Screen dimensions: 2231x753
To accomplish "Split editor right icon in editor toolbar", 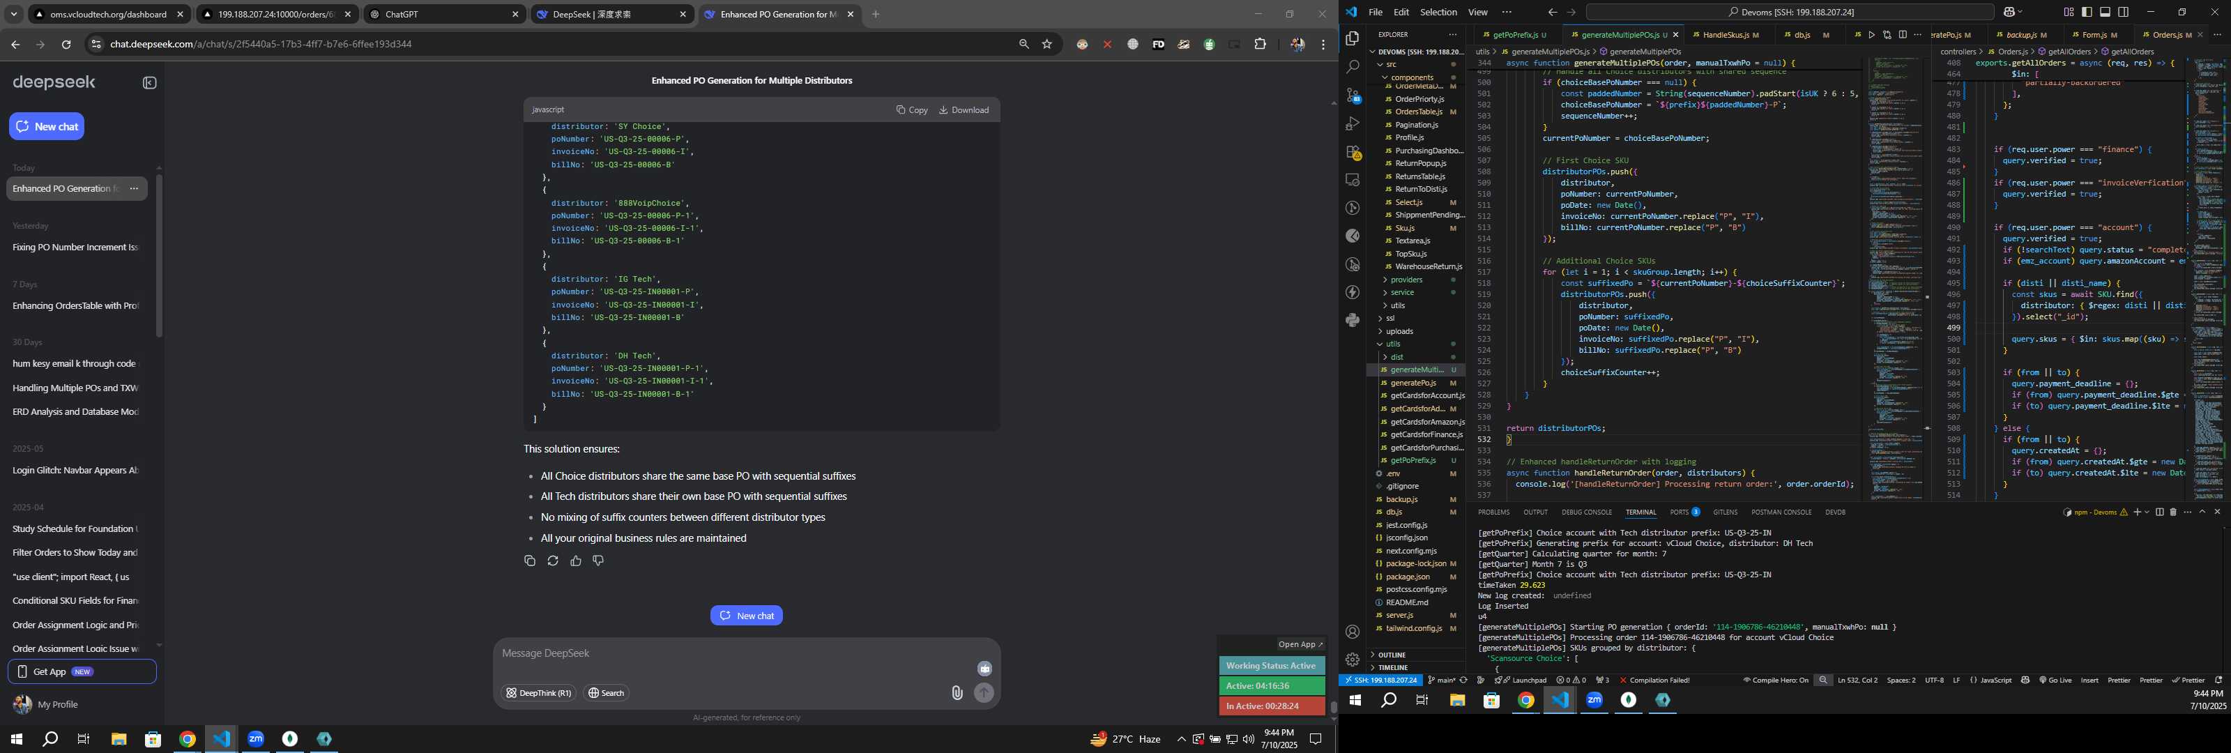I will pos(1903,35).
